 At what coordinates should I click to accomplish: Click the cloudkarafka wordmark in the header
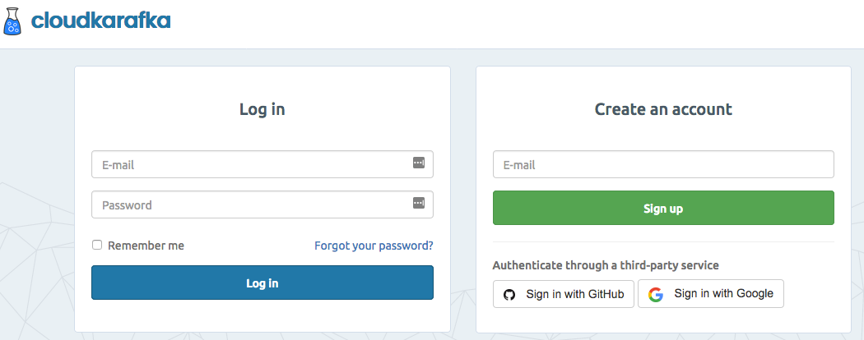(100, 21)
